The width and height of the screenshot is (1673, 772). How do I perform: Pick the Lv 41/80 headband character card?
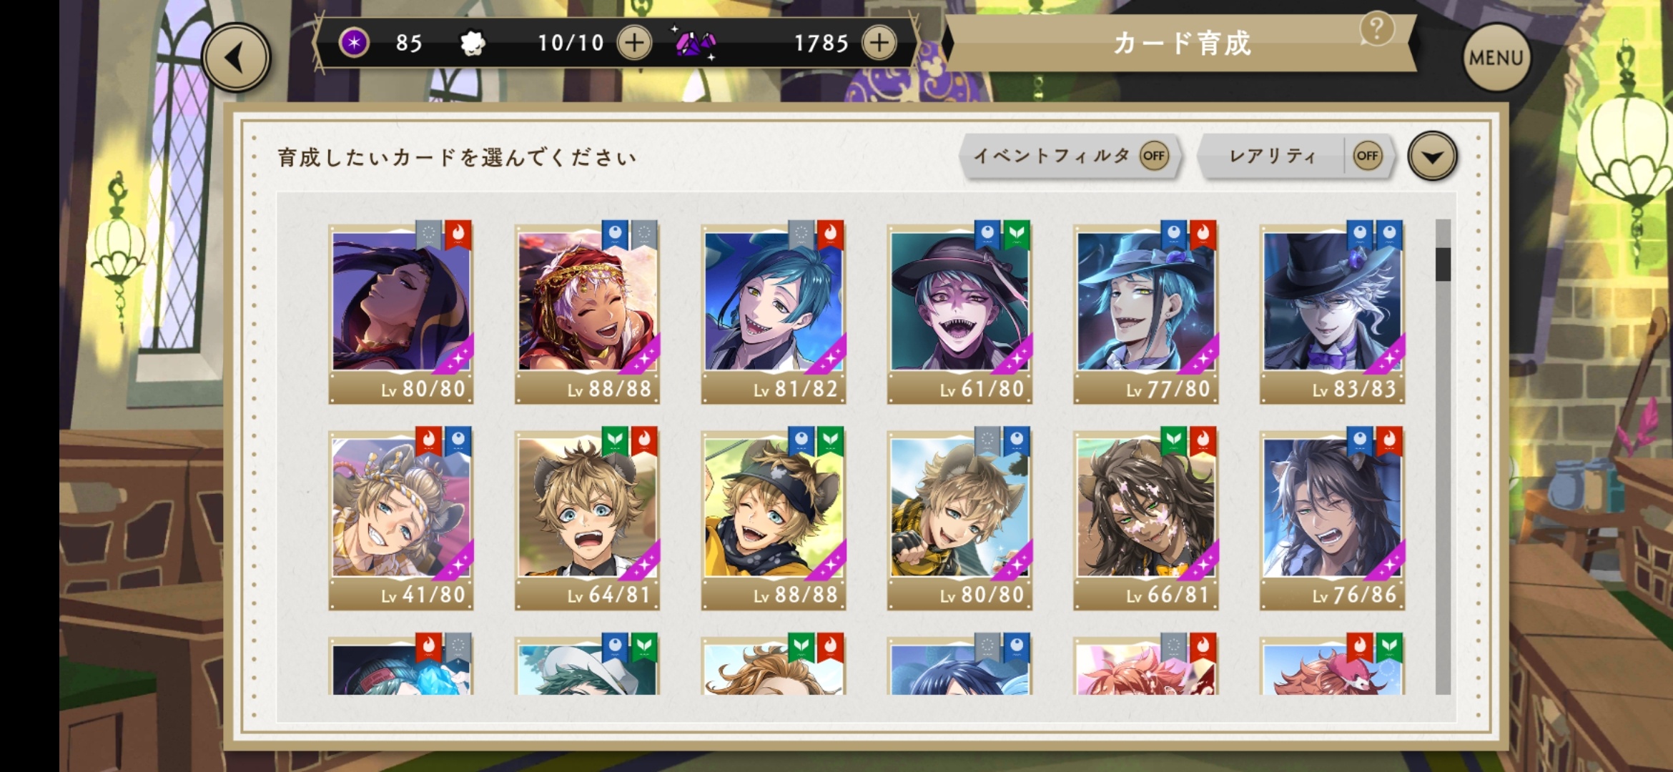(x=401, y=519)
